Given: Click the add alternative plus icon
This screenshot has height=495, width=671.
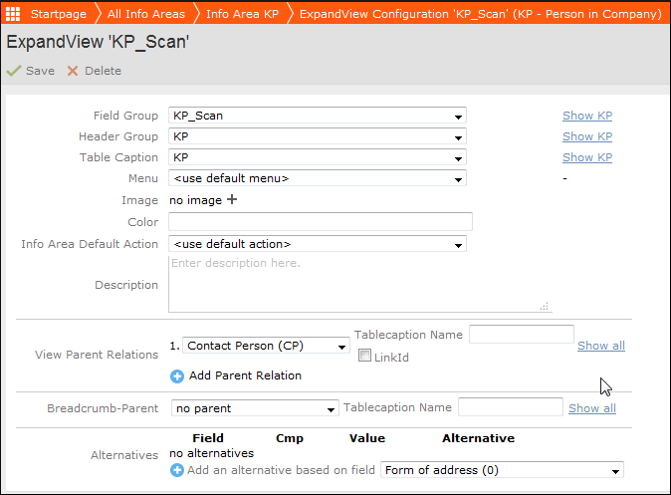Looking at the screenshot, I should click(177, 469).
